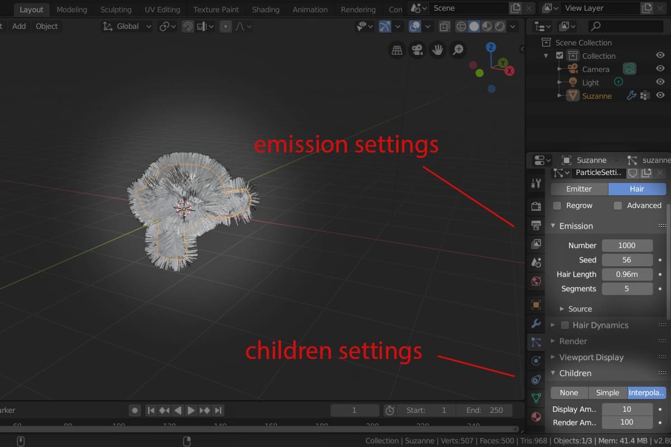The image size is (671, 447).
Task: Click the Y axis on navigation gizmo
Action: pyautogui.click(x=503, y=63)
